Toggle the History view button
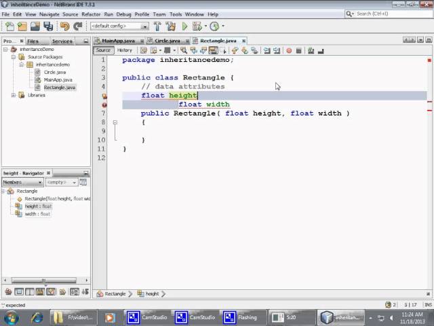 pyautogui.click(x=125, y=50)
